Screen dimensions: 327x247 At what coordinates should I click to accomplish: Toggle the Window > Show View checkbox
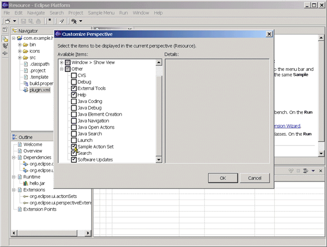(68, 62)
